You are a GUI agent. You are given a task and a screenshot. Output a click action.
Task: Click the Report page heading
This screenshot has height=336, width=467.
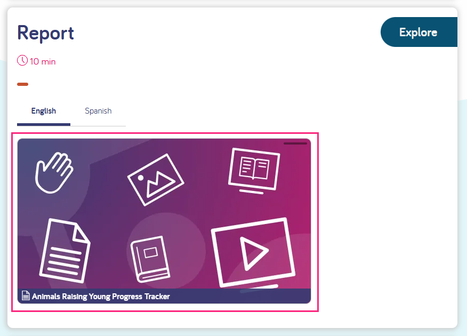(45, 33)
